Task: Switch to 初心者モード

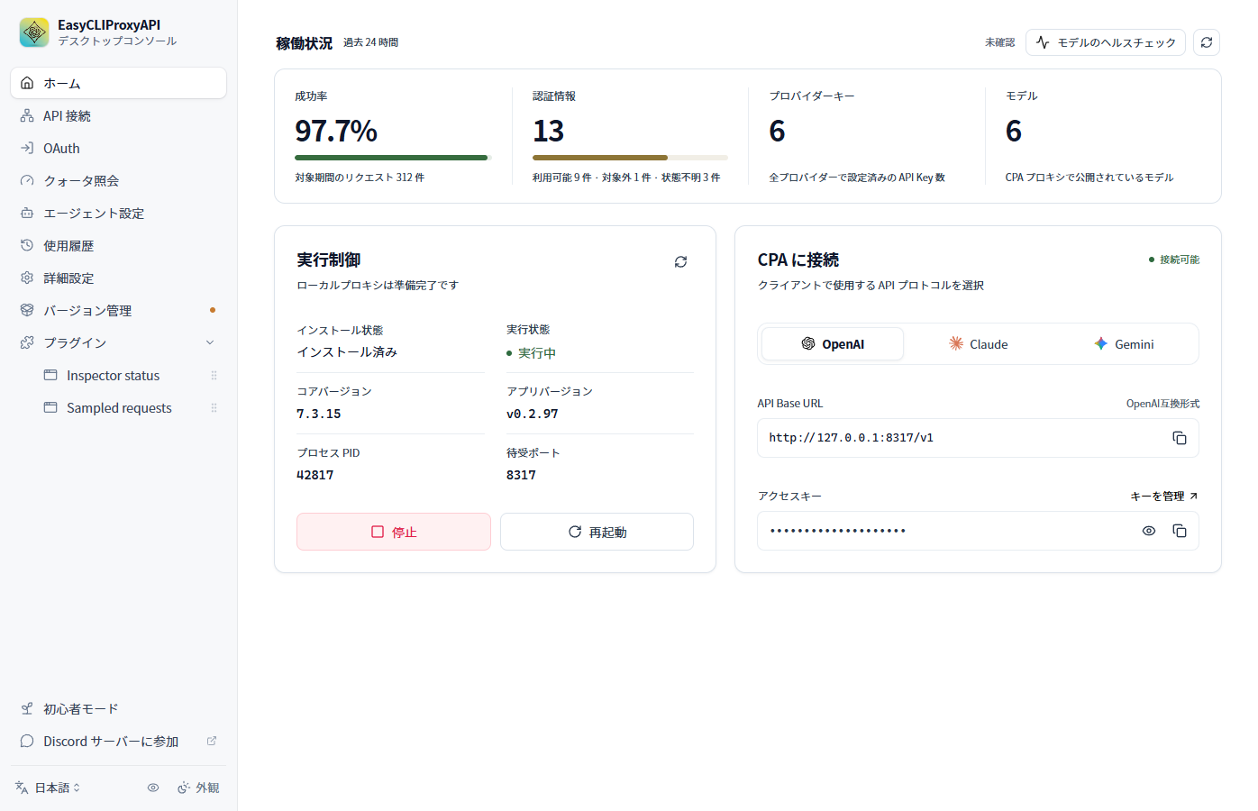Action: click(x=118, y=708)
